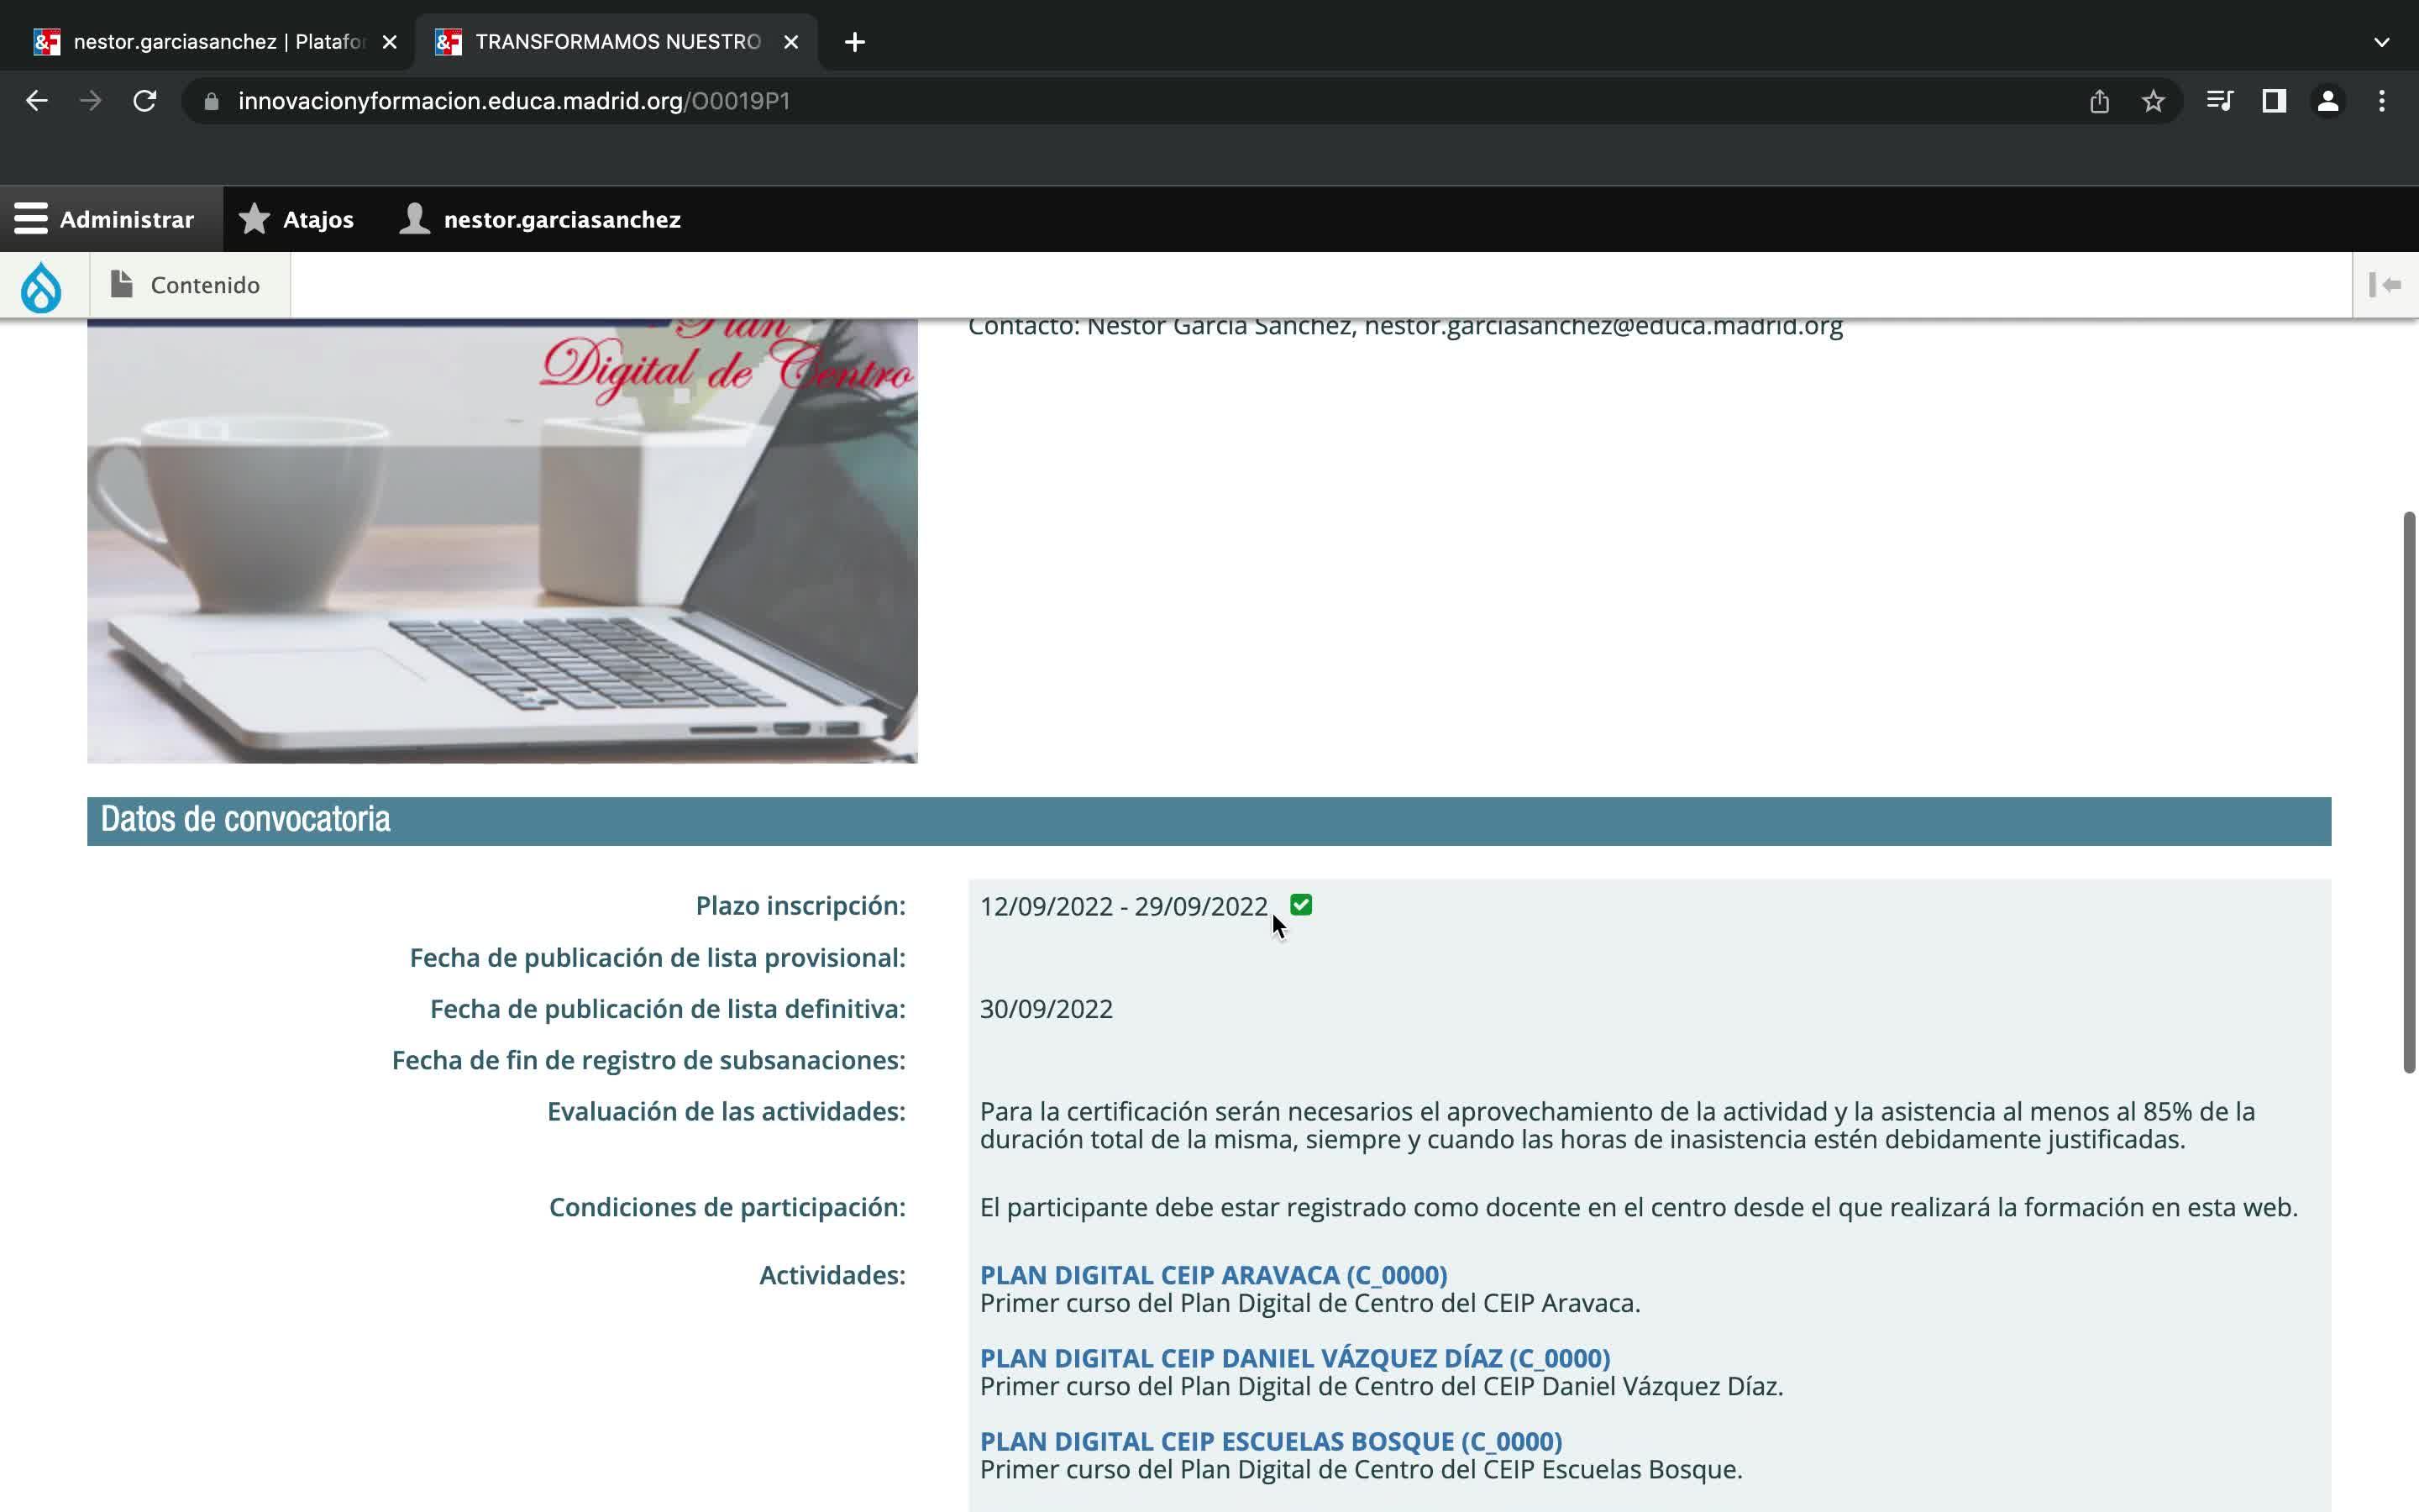Expand tab search chevron in title bar
Screen dimensions: 2419x1512
tap(2381, 42)
